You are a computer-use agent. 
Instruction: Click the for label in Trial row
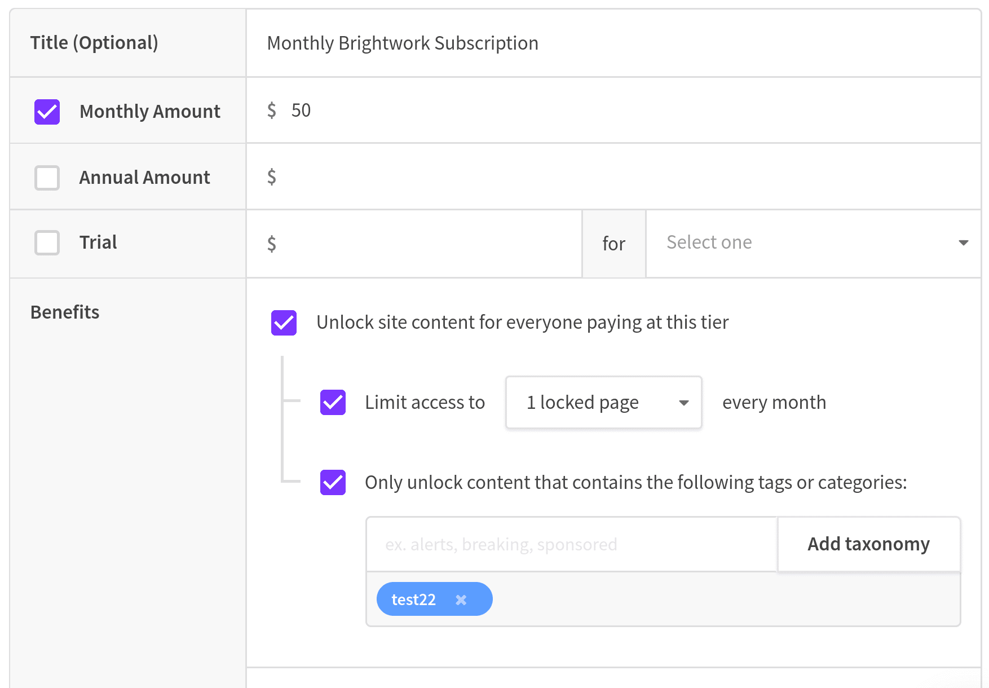coord(613,244)
